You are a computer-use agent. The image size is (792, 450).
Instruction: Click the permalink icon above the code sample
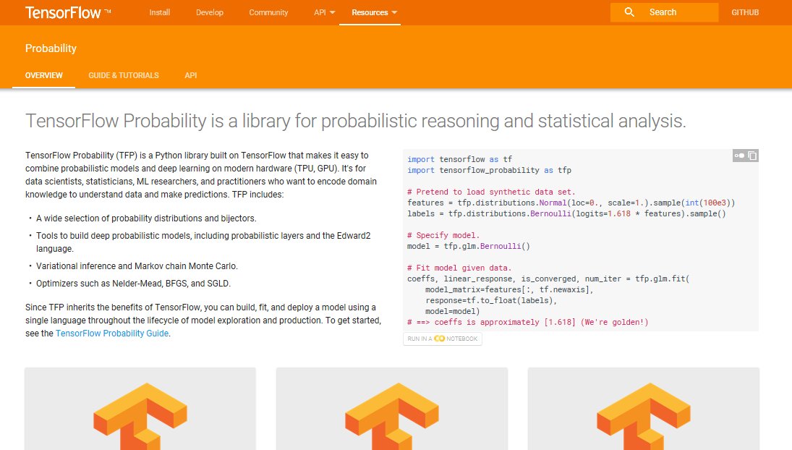(x=738, y=155)
